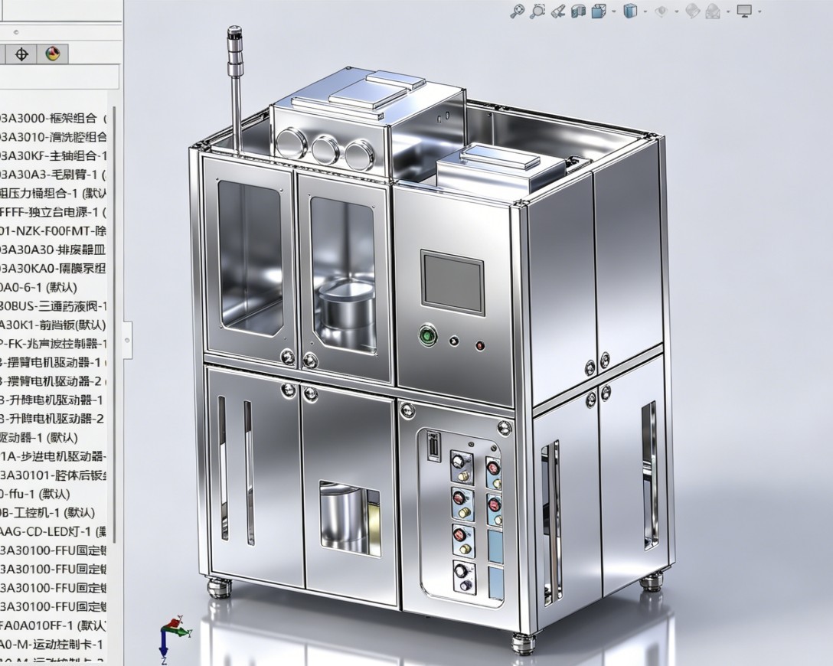Return to the Previous View

(x=558, y=11)
